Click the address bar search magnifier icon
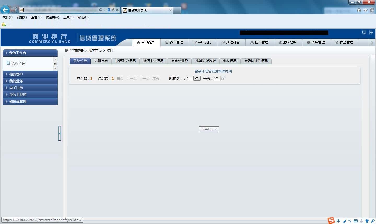 tap(101, 10)
